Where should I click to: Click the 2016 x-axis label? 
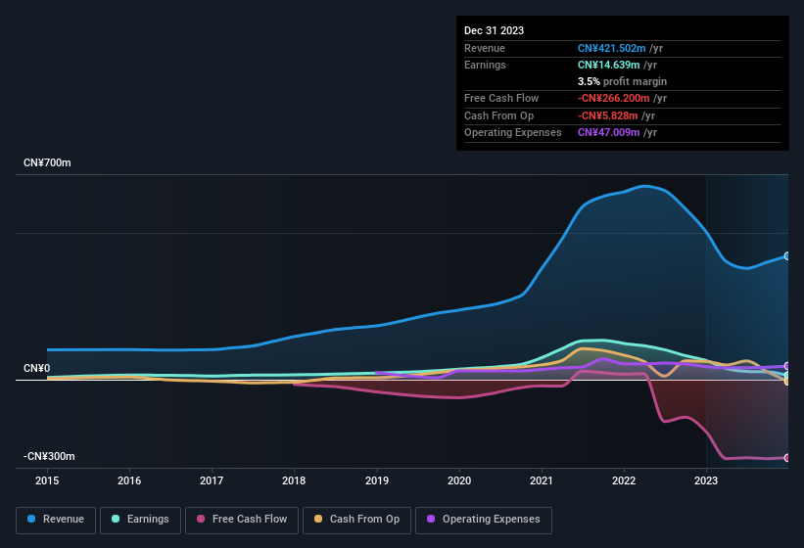[x=129, y=480]
